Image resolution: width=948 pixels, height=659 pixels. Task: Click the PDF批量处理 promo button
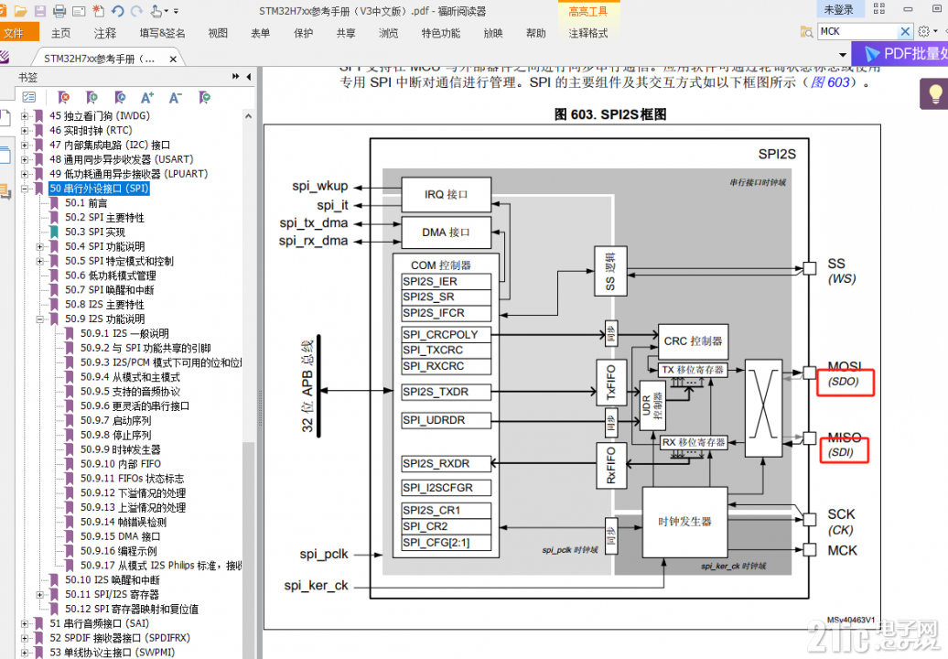(900, 54)
